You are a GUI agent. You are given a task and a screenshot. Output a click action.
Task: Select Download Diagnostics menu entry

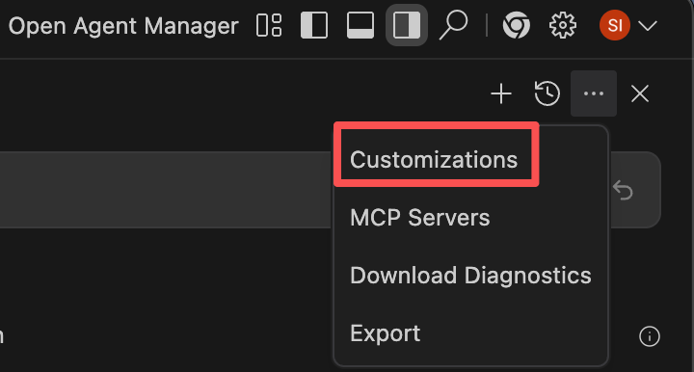point(471,275)
